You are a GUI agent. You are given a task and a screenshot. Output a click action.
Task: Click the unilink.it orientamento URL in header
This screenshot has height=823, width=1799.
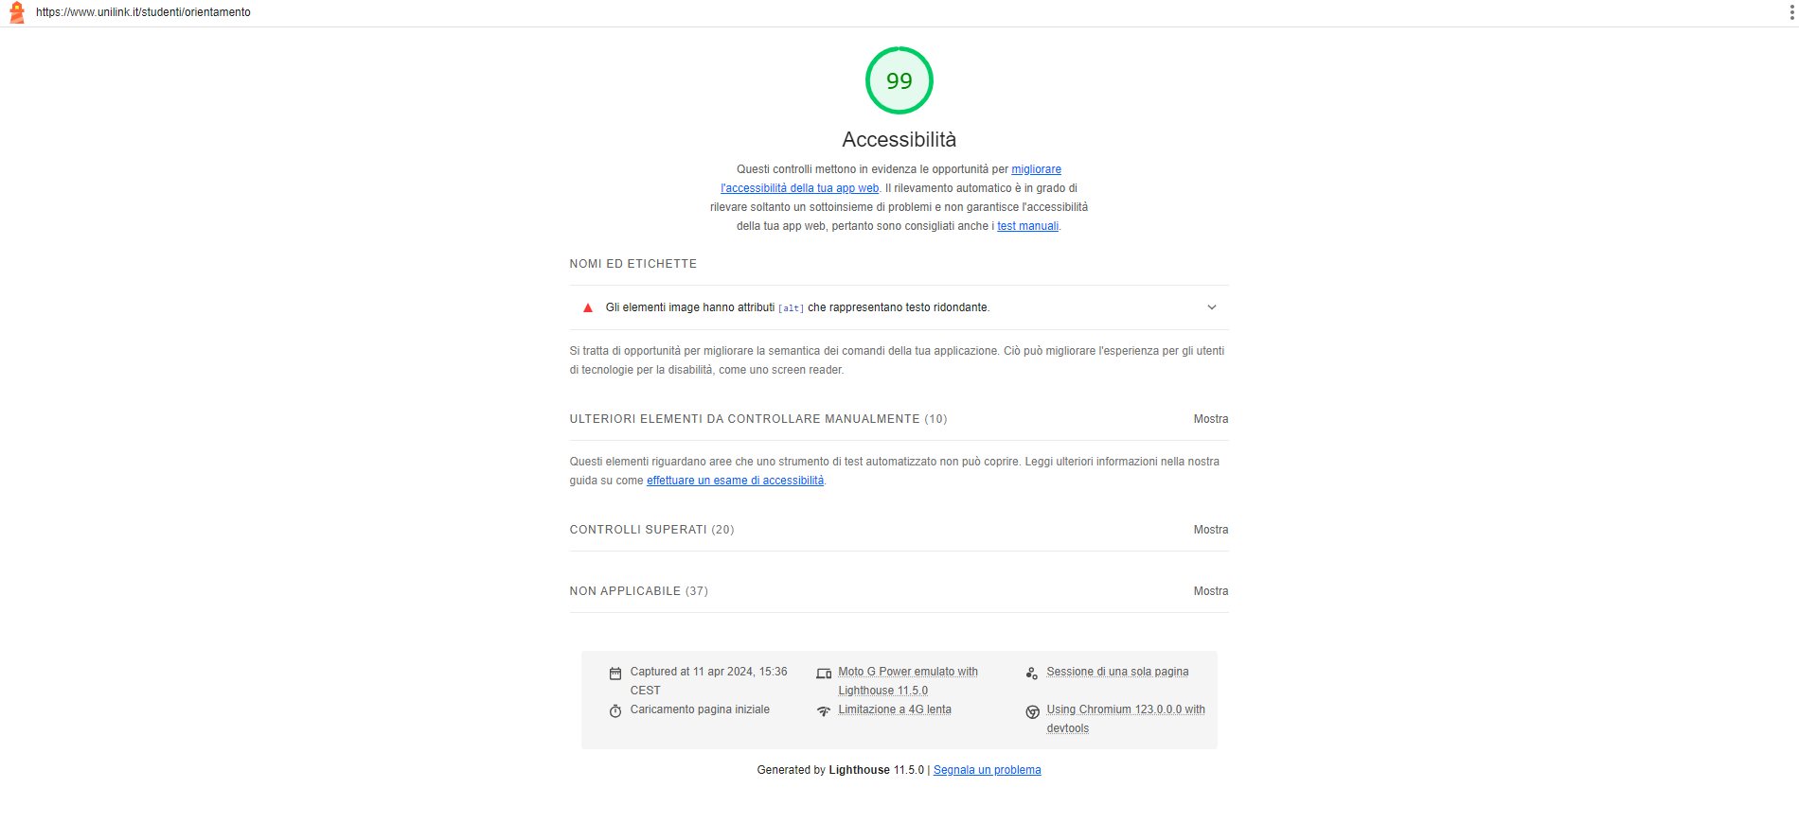click(143, 12)
